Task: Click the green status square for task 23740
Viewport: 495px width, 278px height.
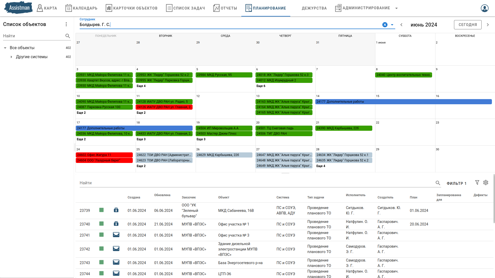Action: 101,224
